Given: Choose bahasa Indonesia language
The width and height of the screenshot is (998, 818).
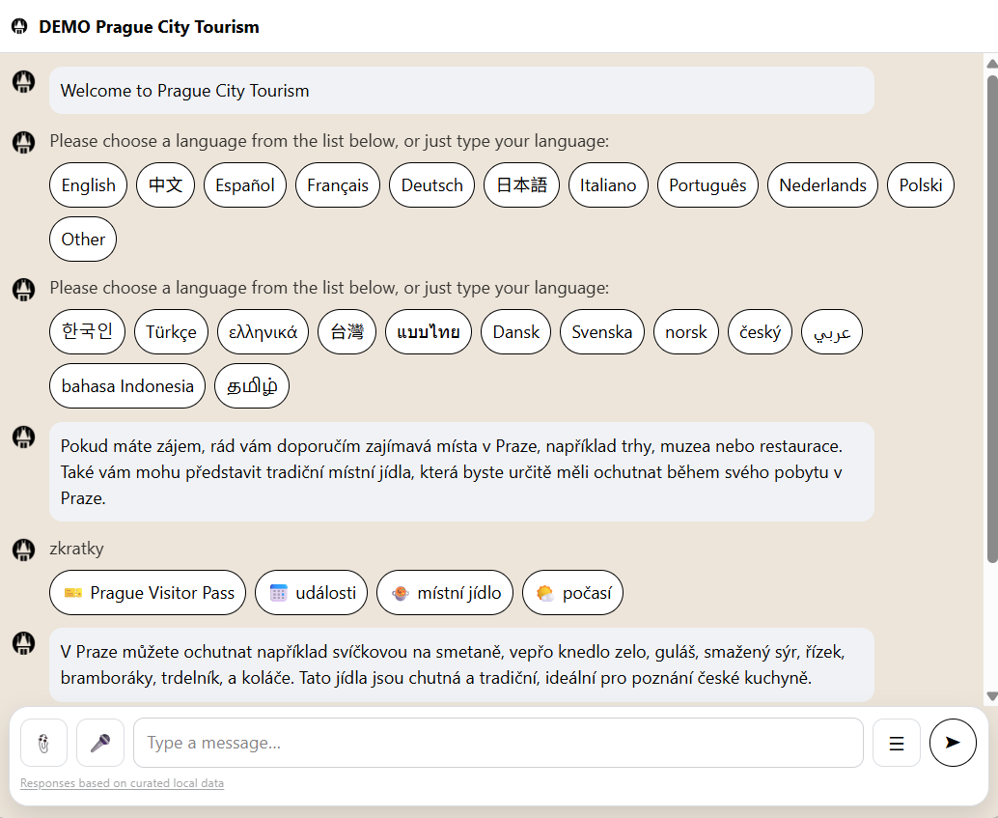Looking at the screenshot, I should (127, 386).
